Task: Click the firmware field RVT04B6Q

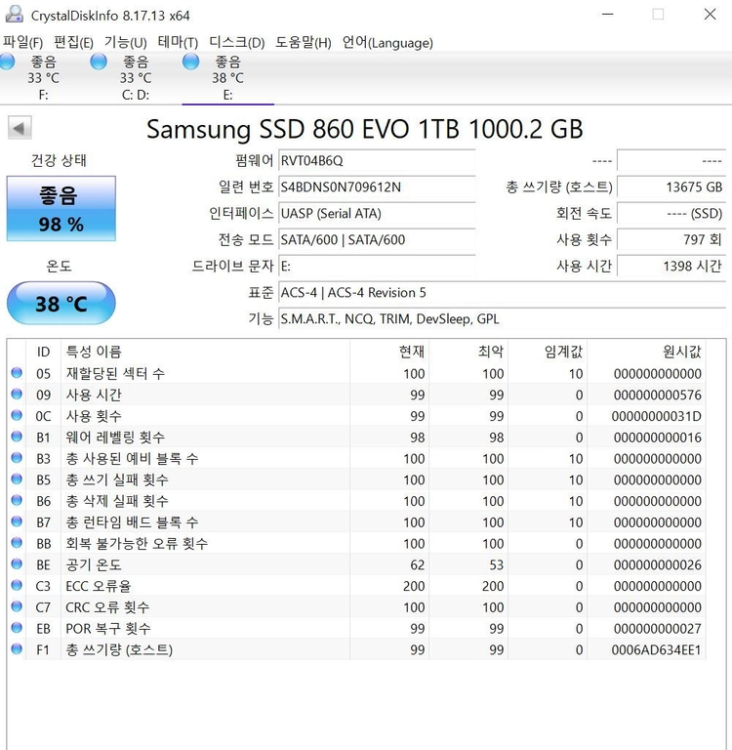Action: coord(377,160)
